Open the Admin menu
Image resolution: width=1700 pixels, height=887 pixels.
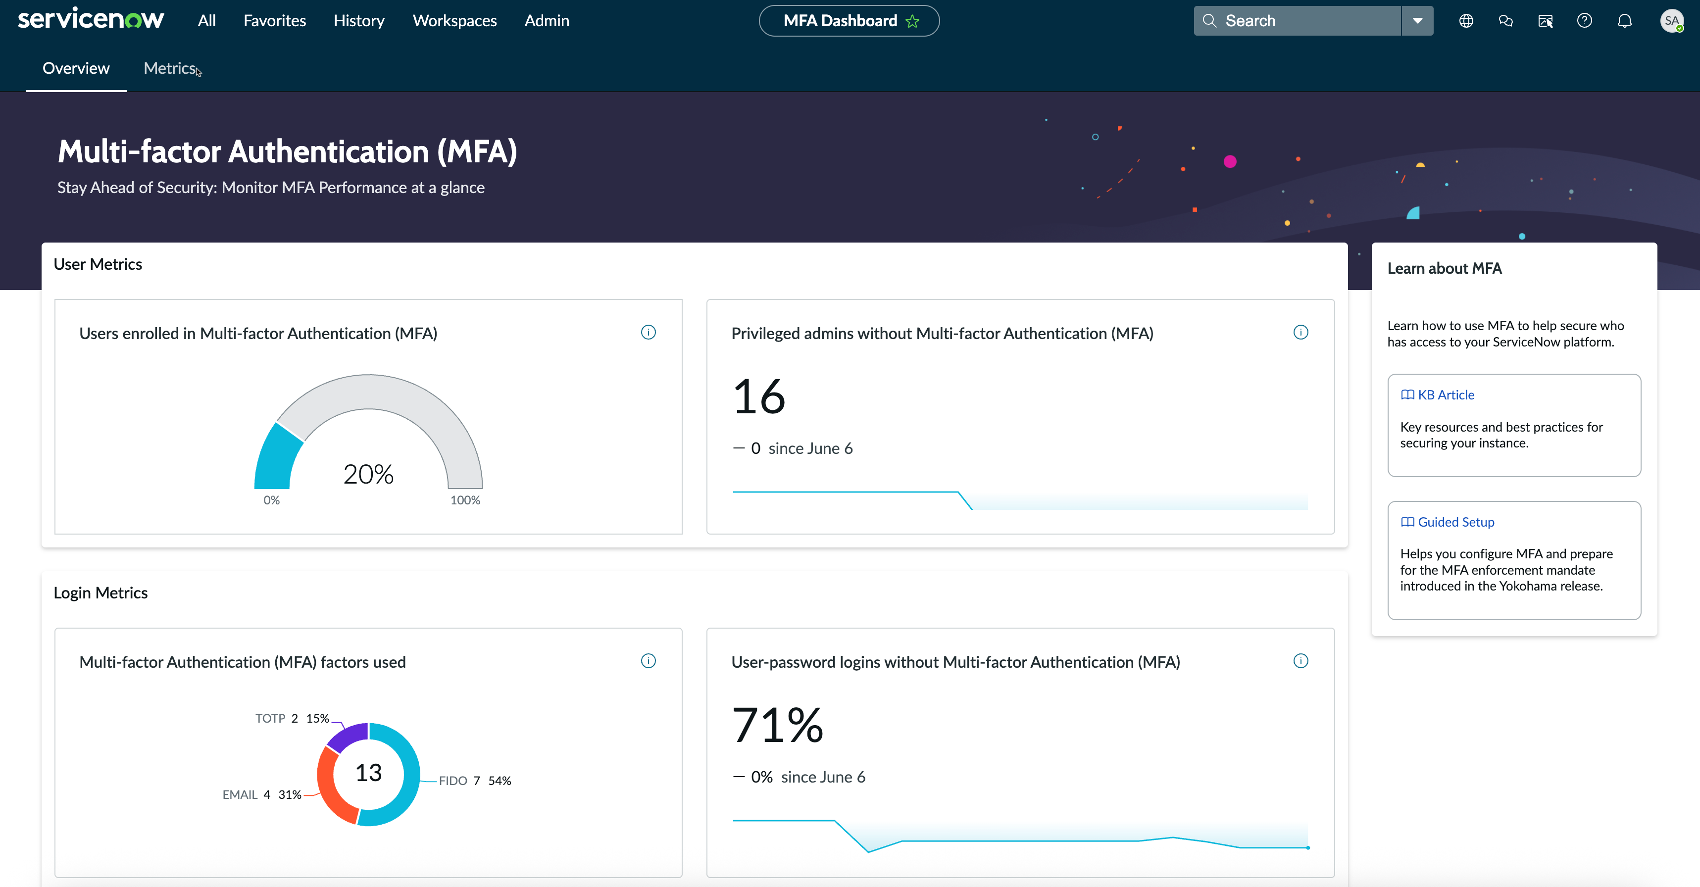coord(547,20)
